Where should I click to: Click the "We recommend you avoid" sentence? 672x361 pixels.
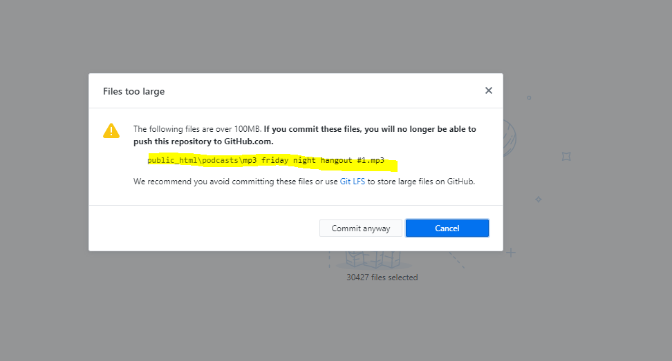click(x=235, y=182)
